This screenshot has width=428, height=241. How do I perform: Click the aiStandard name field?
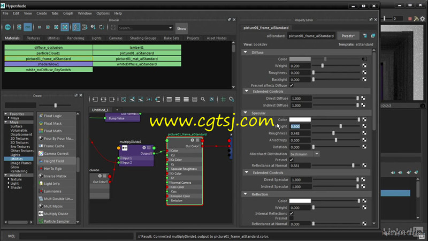pyautogui.click(x=311, y=36)
